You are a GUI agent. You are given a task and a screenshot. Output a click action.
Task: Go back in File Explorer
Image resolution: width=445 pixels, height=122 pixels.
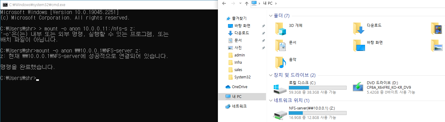[224, 3]
